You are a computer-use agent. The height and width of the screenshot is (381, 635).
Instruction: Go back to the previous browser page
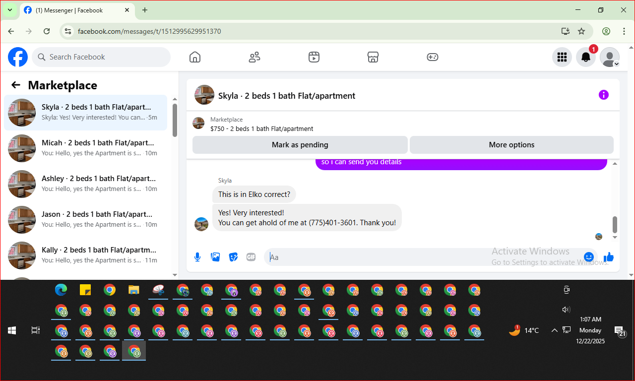pos(11,31)
